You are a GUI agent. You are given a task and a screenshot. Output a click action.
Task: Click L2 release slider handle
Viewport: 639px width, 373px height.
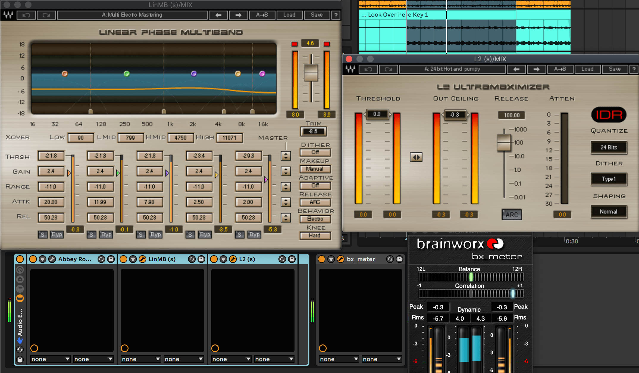click(504, 142)
